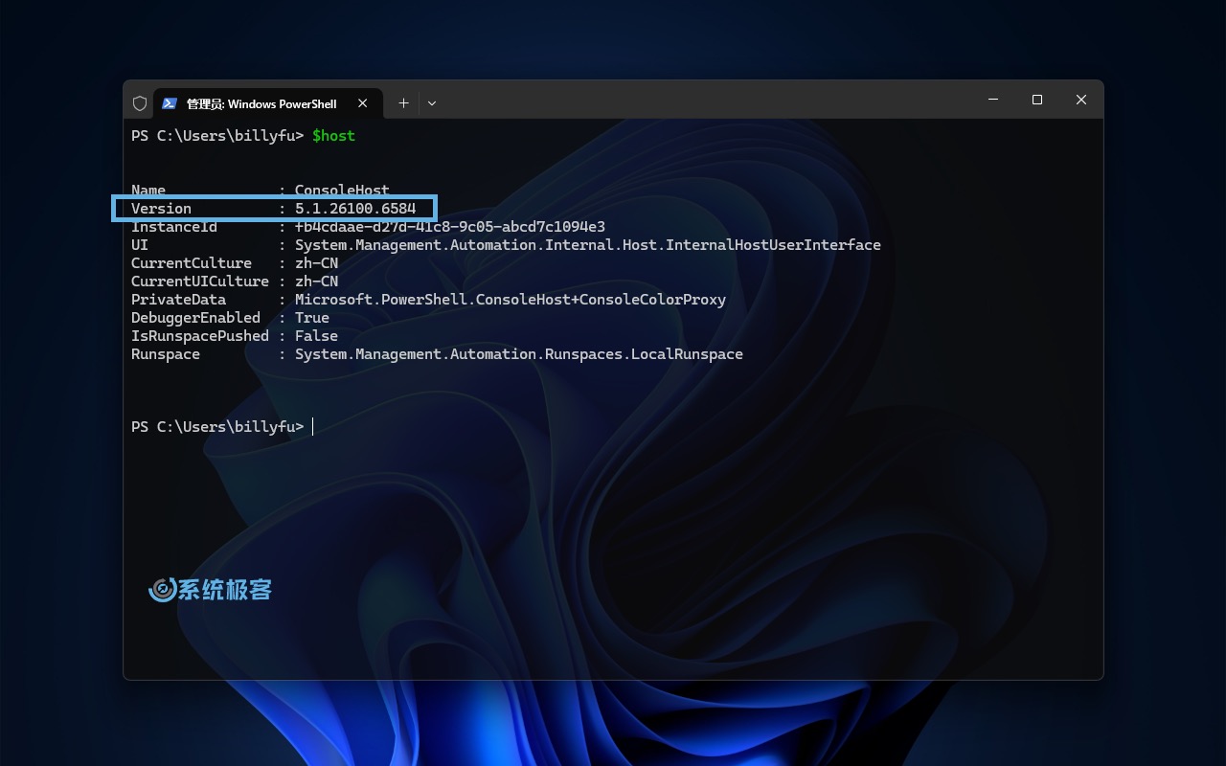Click the LocalRunspace Runspace value
The width and height of the screenshot is (1226, 766).
(x=518, y=354)
